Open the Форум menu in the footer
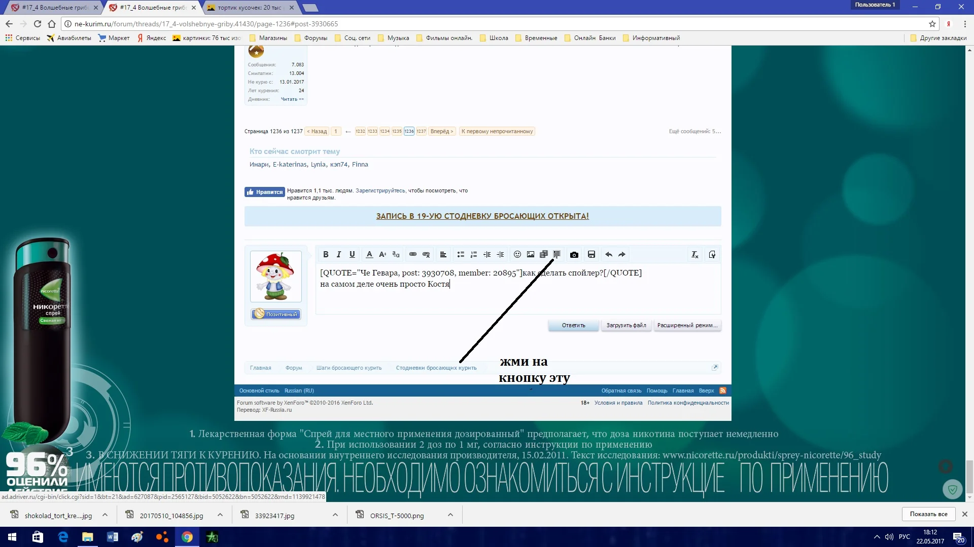Image resolution: width=974 pixels, height=547 pixels. click(294, 368)
